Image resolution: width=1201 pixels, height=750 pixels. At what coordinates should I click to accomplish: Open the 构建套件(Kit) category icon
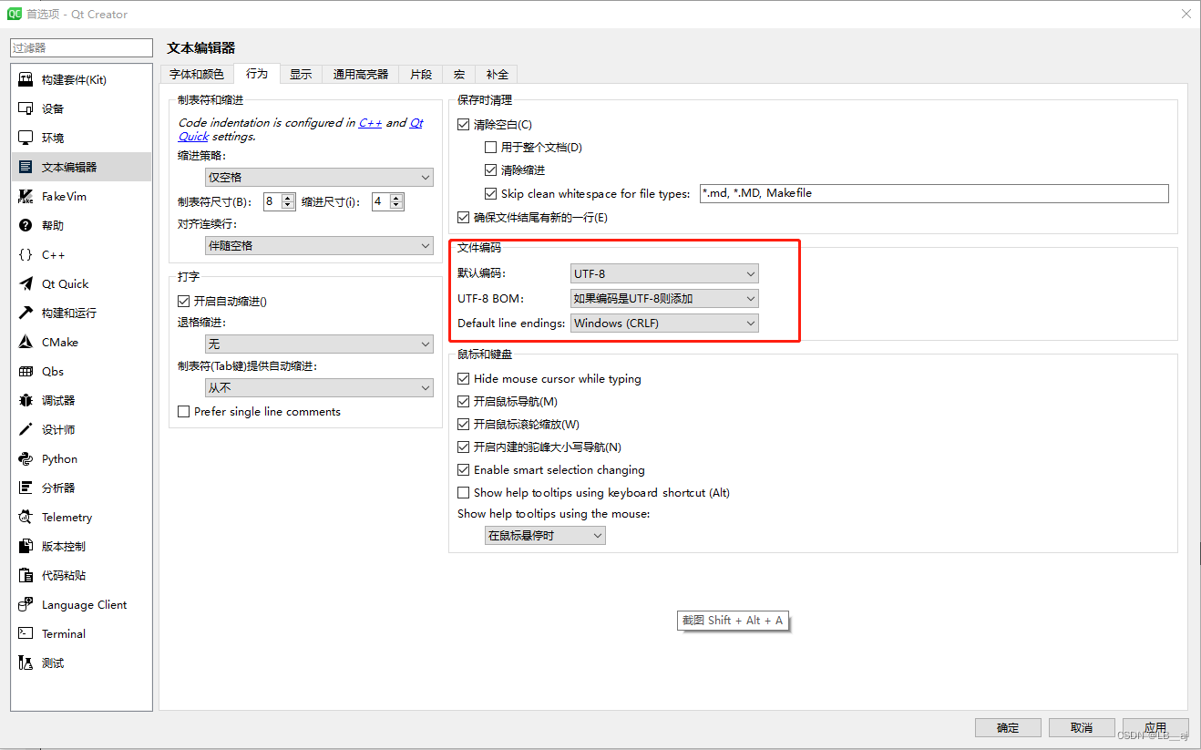(x=26, y=79)
